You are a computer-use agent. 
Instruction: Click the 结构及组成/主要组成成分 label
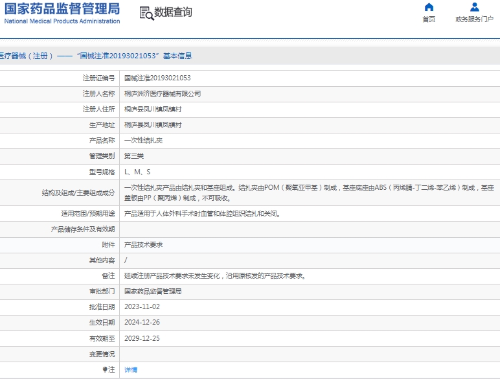tap(78, 192)
